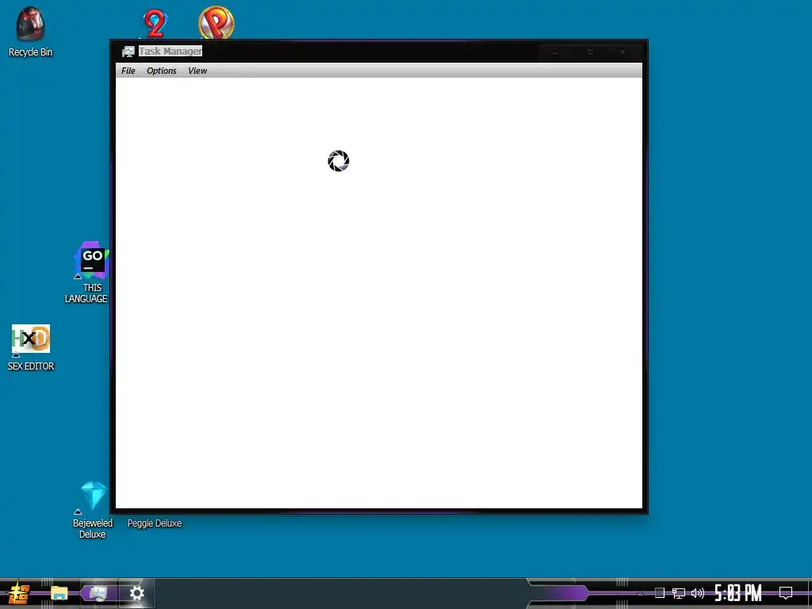Open the Options menu in Task Manager

[162, 71]
